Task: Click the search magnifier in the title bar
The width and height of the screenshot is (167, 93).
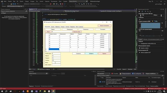Action: click(87, 1)
